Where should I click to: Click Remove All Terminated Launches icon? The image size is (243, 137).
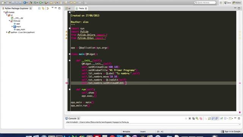[x=193, y=118]
